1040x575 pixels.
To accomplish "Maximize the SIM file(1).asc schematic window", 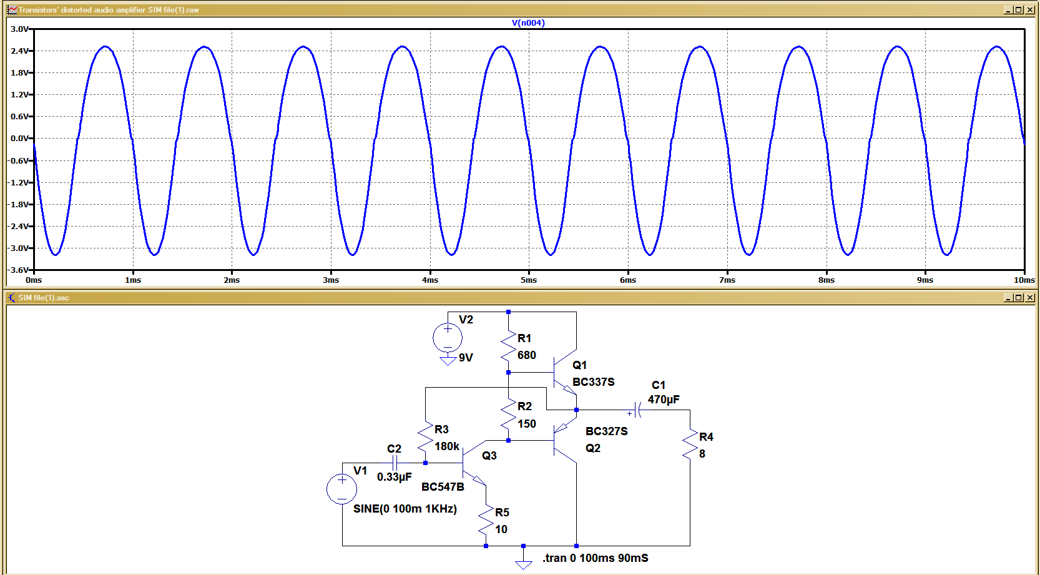I will tap(1018, 298).
